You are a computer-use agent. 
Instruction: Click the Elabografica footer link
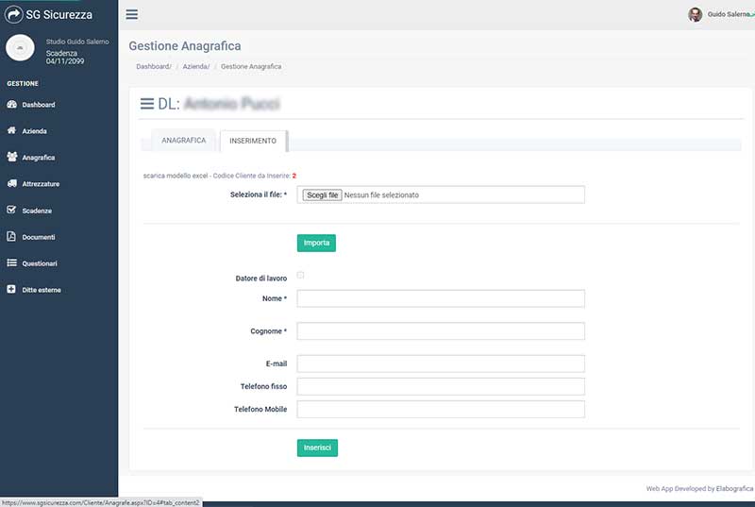coord(734,488)
